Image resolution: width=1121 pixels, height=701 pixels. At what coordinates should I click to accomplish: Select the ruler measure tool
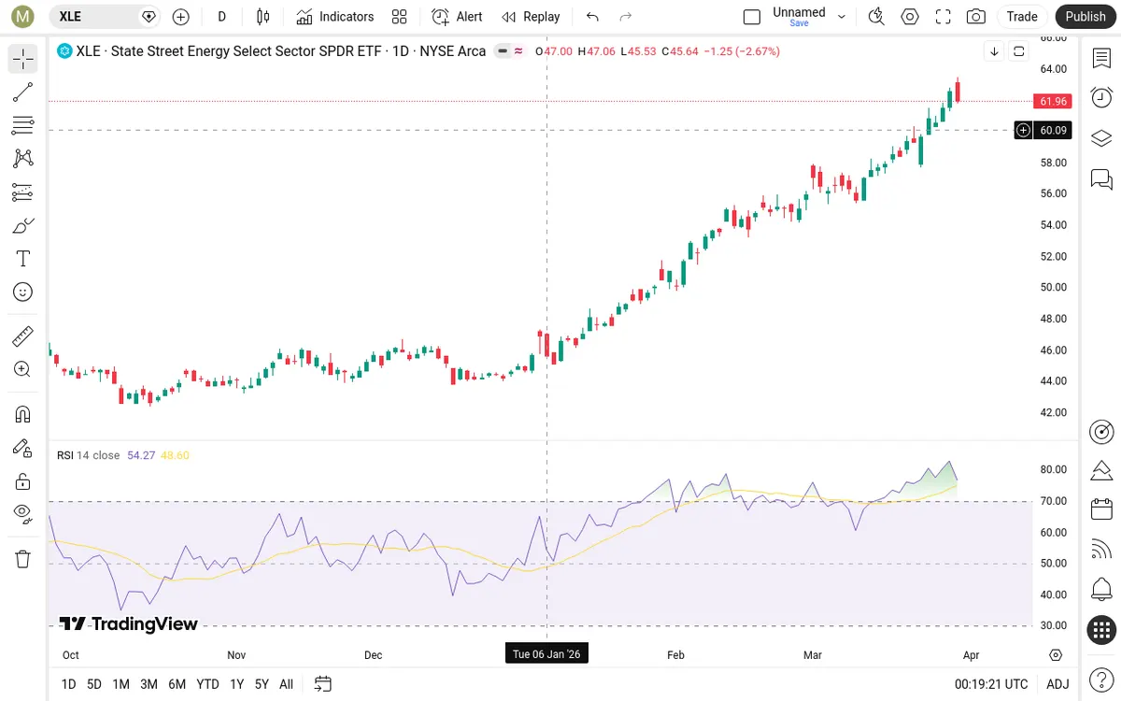click(x=23, y=336)
